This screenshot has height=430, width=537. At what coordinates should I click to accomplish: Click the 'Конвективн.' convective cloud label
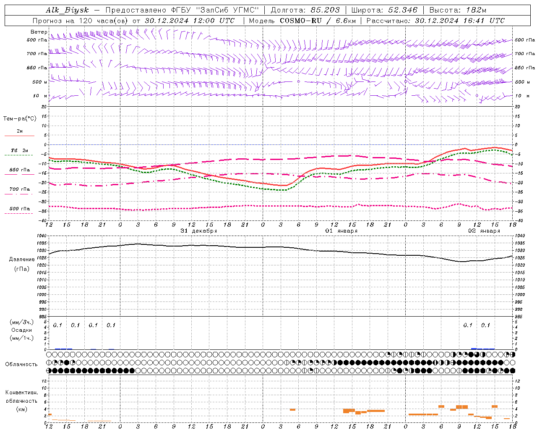pos(21,393)
